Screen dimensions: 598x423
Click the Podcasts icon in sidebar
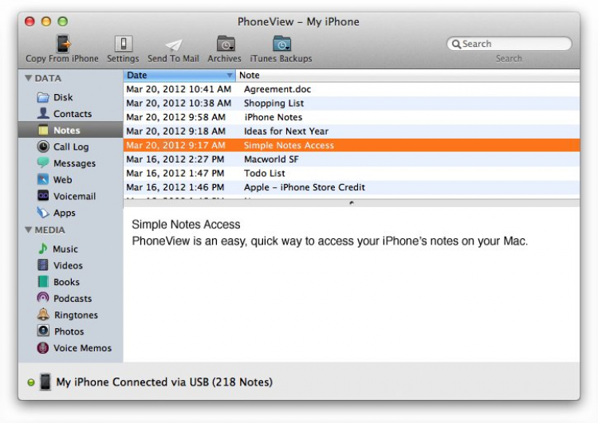43,298
